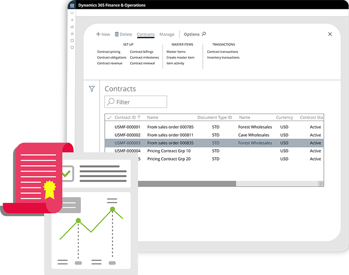Switch to the Contracts ribbon tab

click(146, 34)
